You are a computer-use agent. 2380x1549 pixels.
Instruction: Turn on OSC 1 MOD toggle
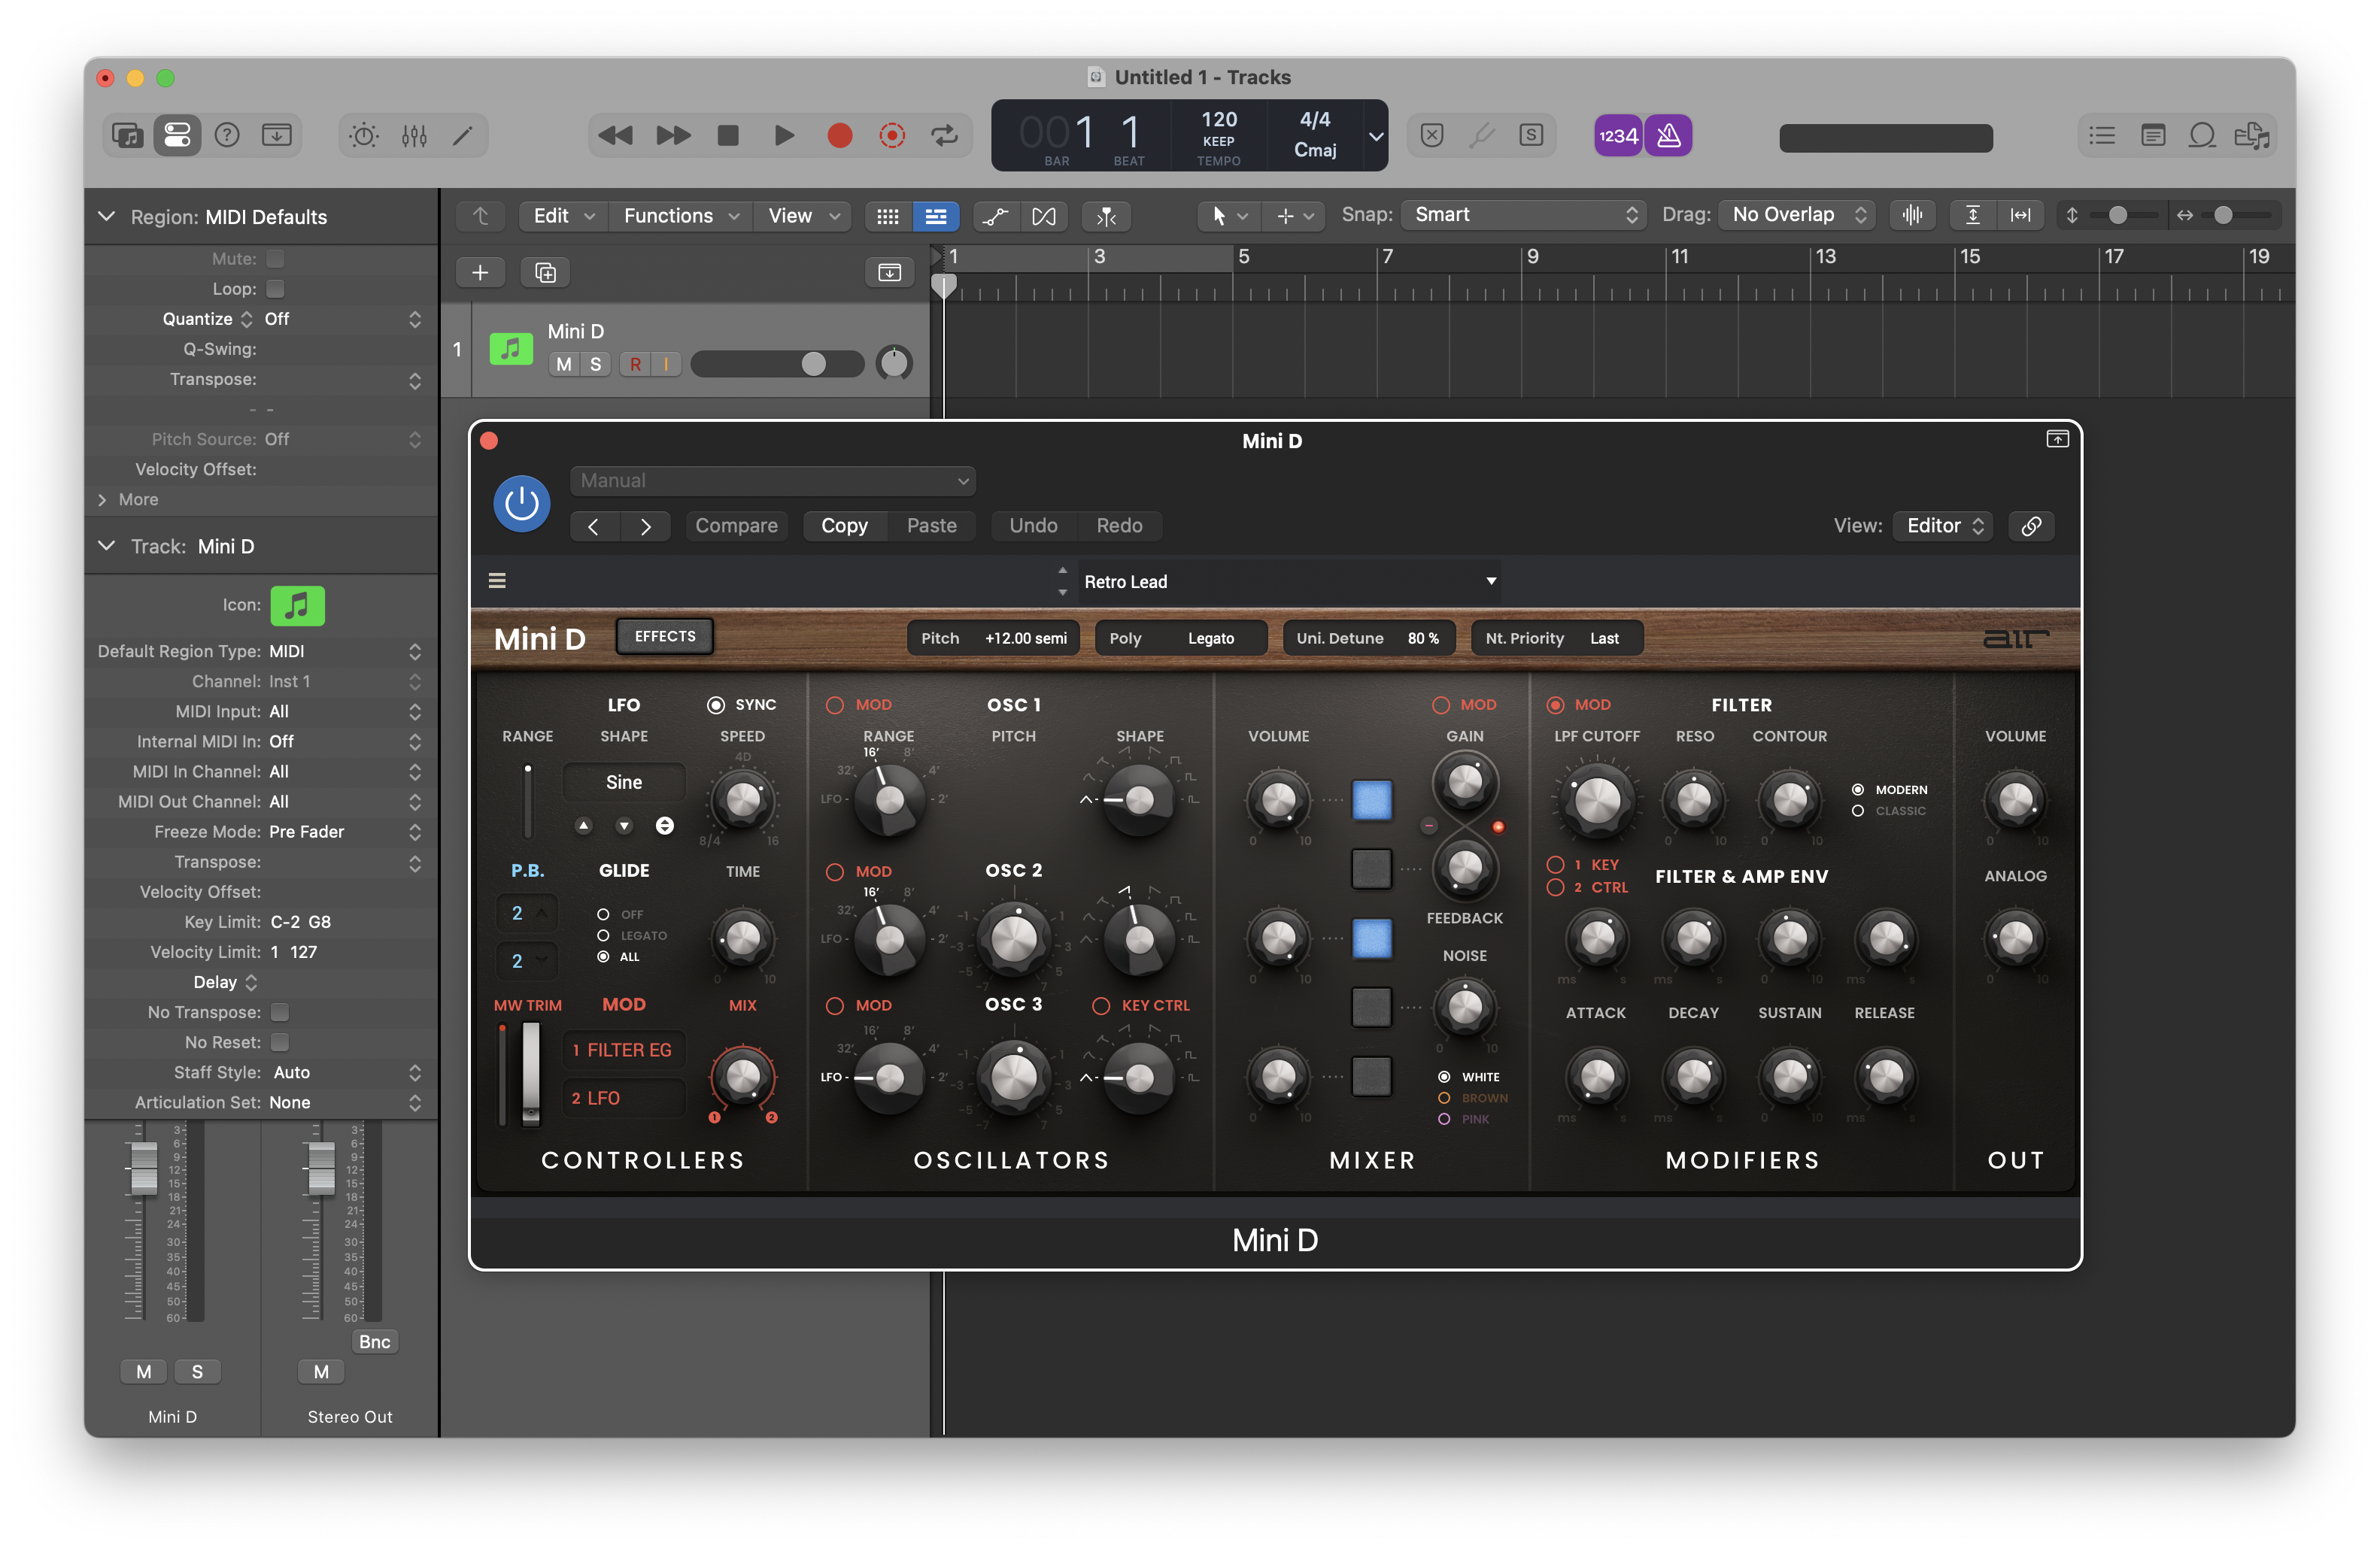tap(835, 705)
